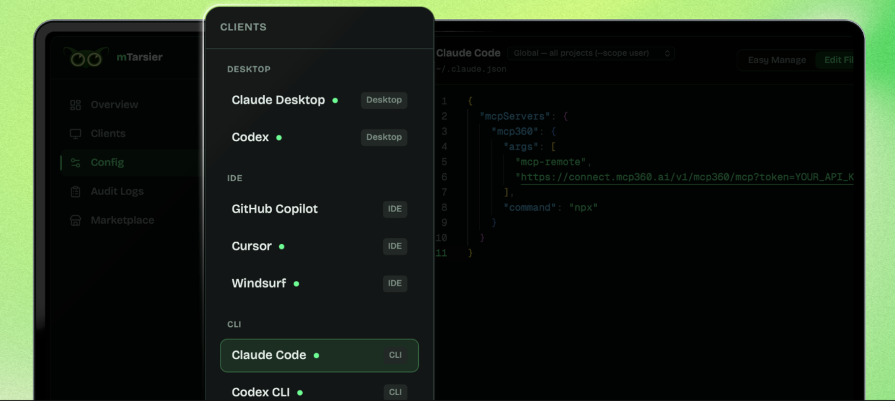The image size is (895, 401).
Task: Click the "command": "npx" line
Action: click(x=550, y=207)
